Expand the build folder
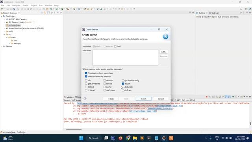This screenshot has width=252, height=142. click(x=4, y=32)
